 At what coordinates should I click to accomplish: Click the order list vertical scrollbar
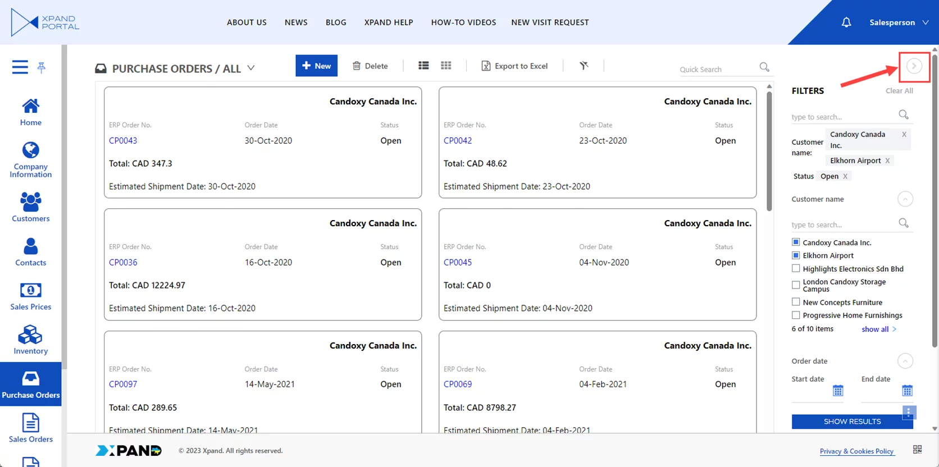pos(769,152)
